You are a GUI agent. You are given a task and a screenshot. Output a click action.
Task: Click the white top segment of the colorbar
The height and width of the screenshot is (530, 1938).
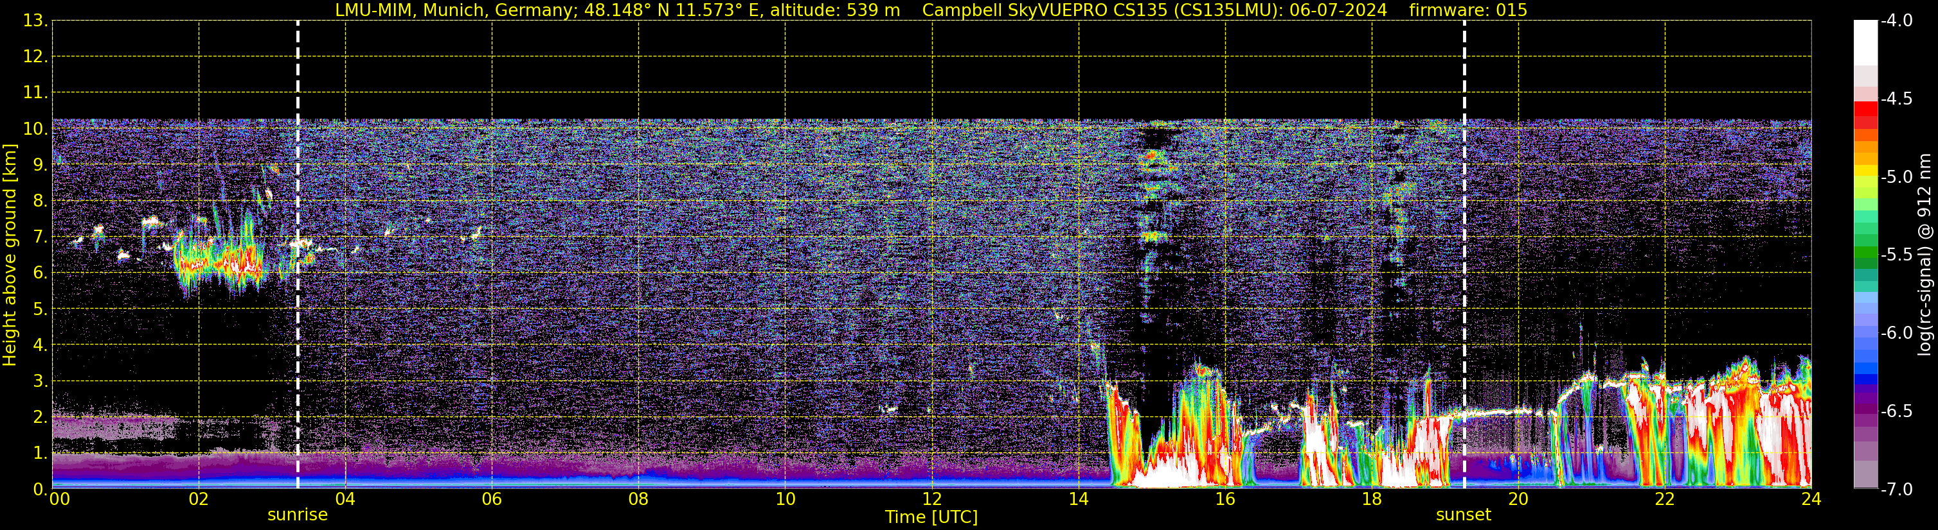[x=1865, y=43]
